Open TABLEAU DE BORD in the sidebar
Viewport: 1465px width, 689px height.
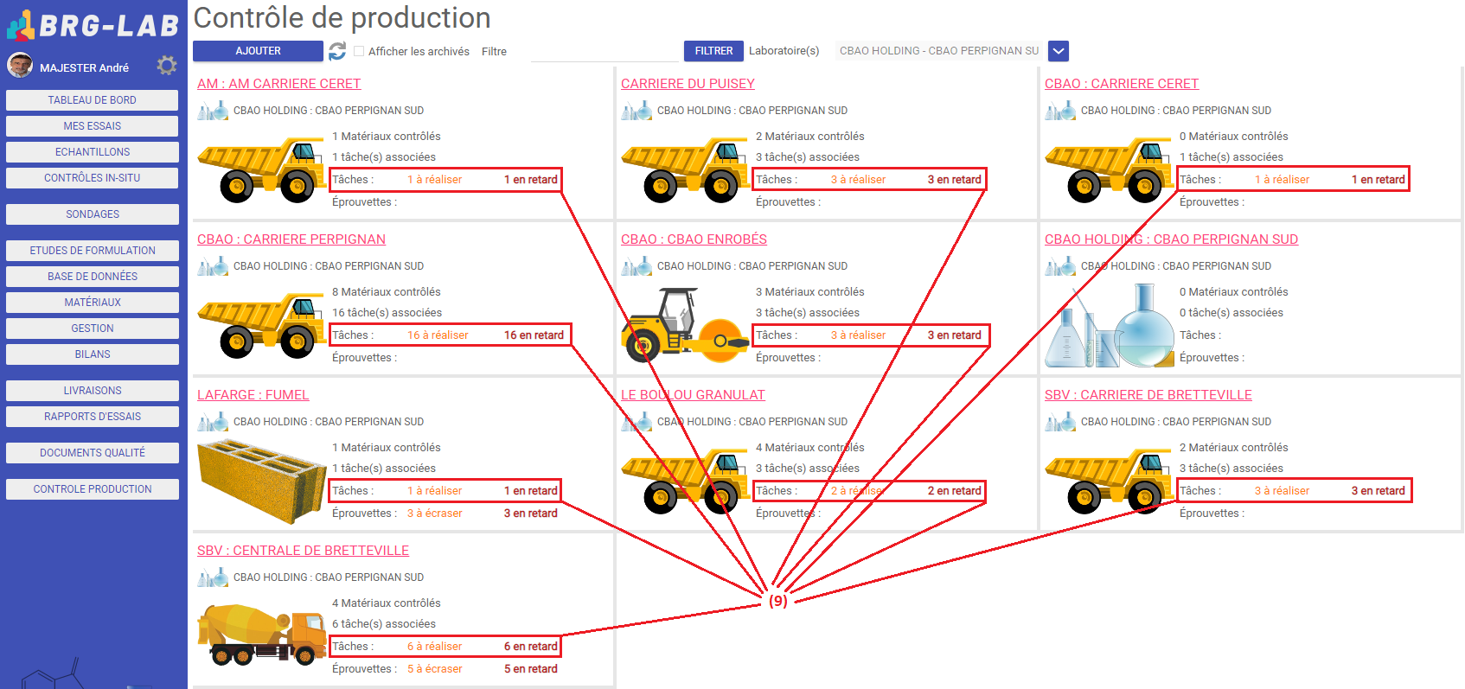point(93,100)
